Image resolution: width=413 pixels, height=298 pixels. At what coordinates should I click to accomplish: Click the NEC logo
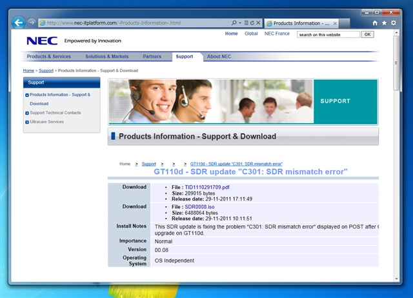coord(42,41)
